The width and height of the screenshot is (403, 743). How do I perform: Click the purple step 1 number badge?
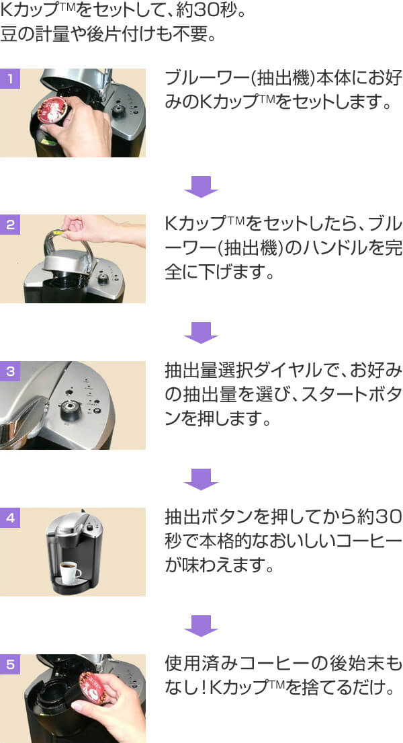coord(10,79)
